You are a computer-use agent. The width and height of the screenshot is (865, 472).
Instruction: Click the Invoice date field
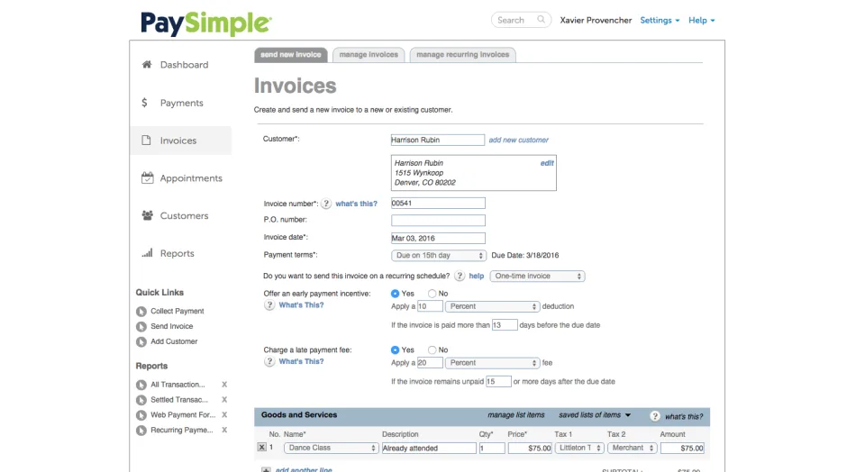coord(438,238)
